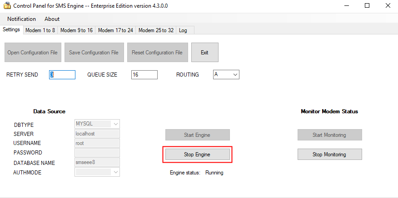Viewport: 398px width, 198px height.
Task: Click into the QUEUE SIZE field
Action: (x=144, y=75)
